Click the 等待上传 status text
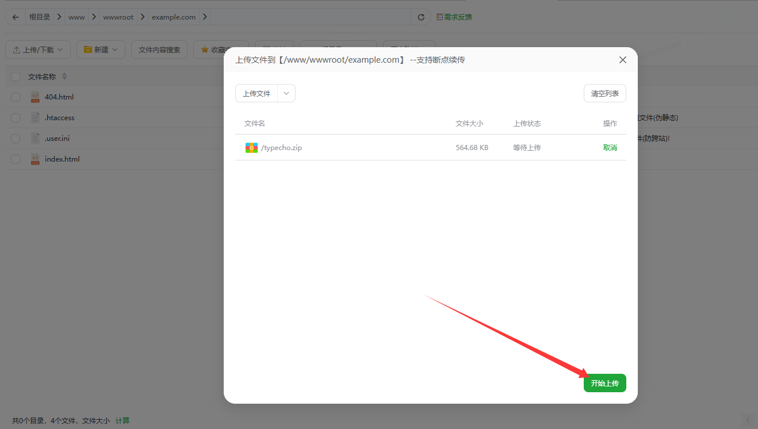 click(x=527, y=148)
